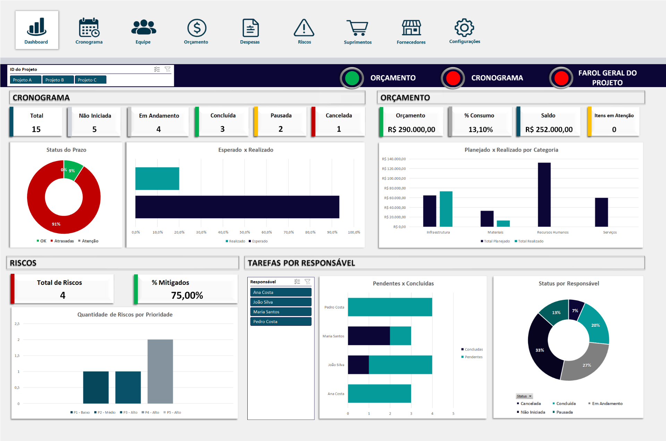Filter tasks by Maria Santos
Viewport: 666px width, 441px height.
click(281, 312)
